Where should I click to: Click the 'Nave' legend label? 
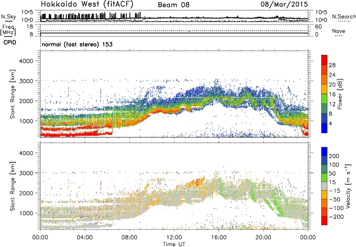339,31
